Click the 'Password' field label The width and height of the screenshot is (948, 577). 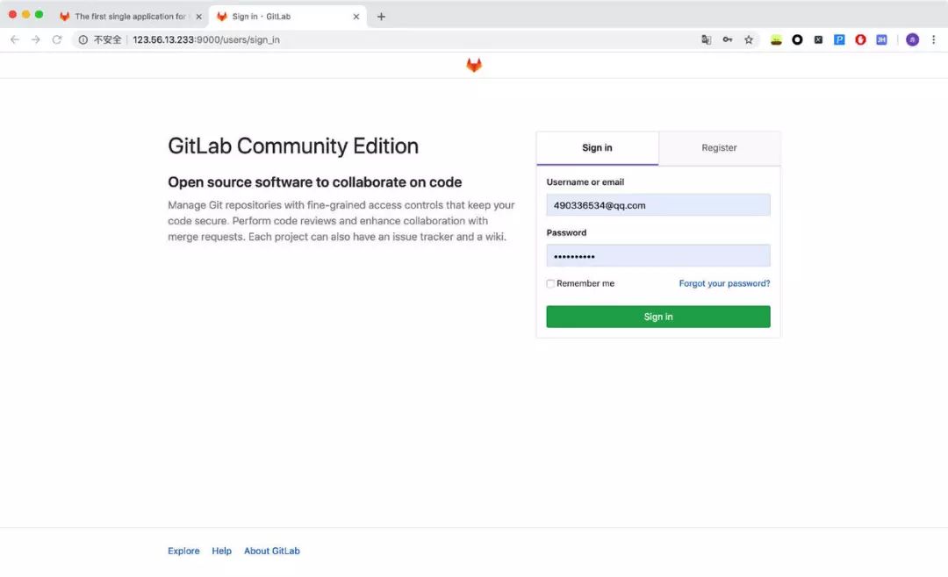(x=566, y=232)
